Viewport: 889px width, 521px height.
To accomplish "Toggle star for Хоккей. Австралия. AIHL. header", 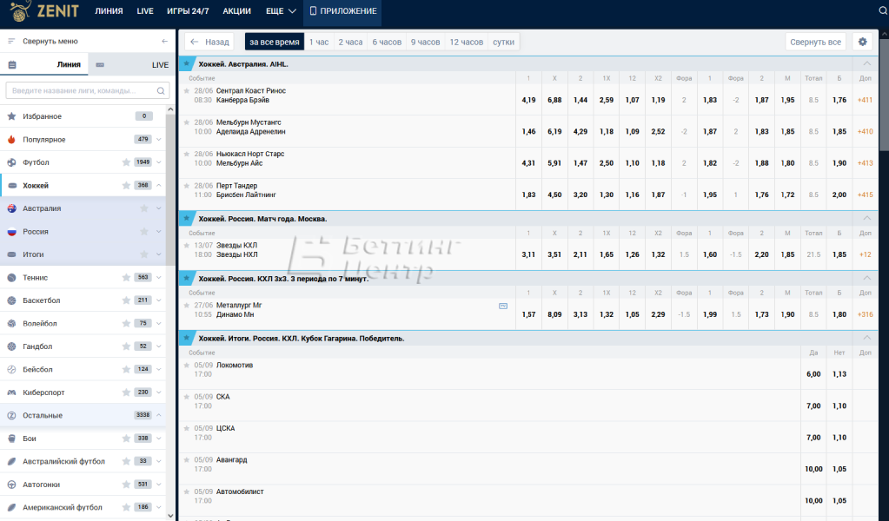I will tap(187, 63).
